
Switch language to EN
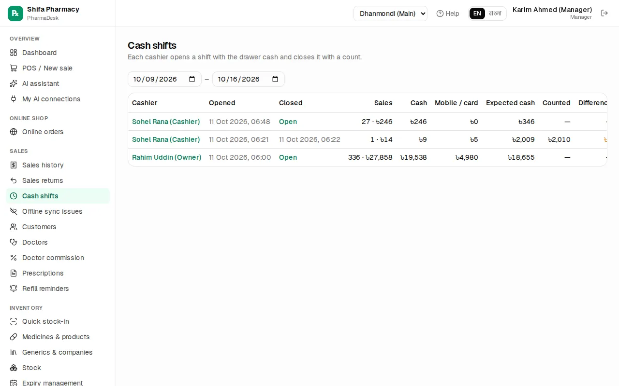point(477,14)
